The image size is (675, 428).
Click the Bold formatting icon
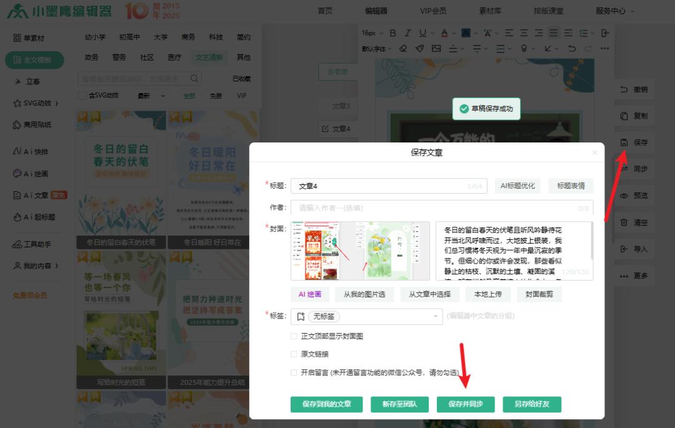click(393, 33)
